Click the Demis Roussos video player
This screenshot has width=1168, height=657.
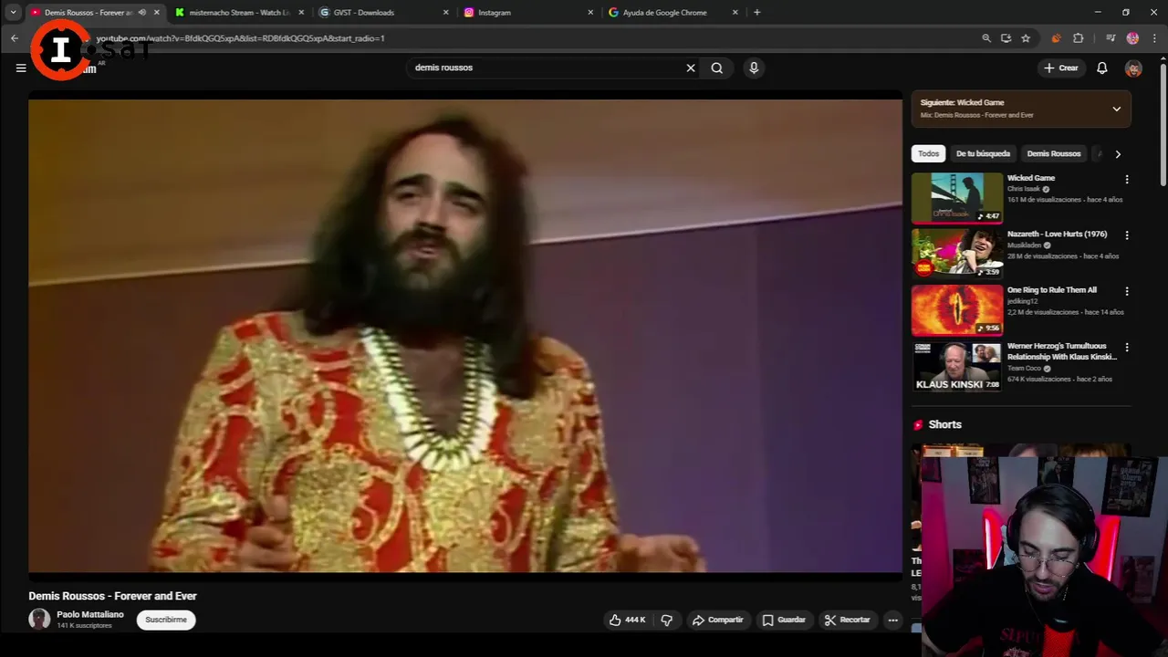465,336
